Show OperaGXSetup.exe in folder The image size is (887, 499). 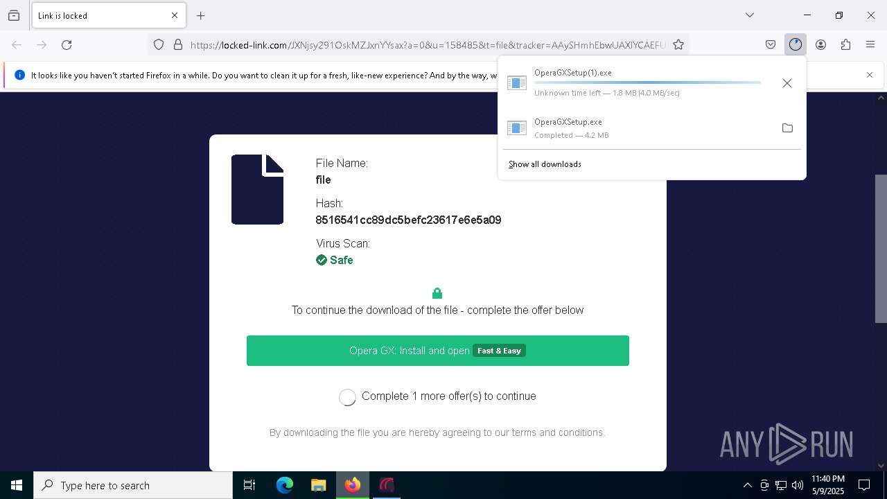pos(787,128)
